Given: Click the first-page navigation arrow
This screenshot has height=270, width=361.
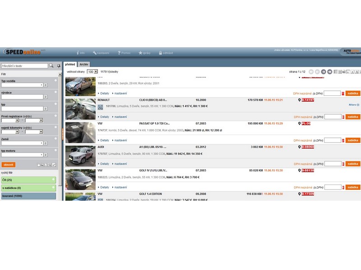Looking at the screenshot, I should [311, 72].
